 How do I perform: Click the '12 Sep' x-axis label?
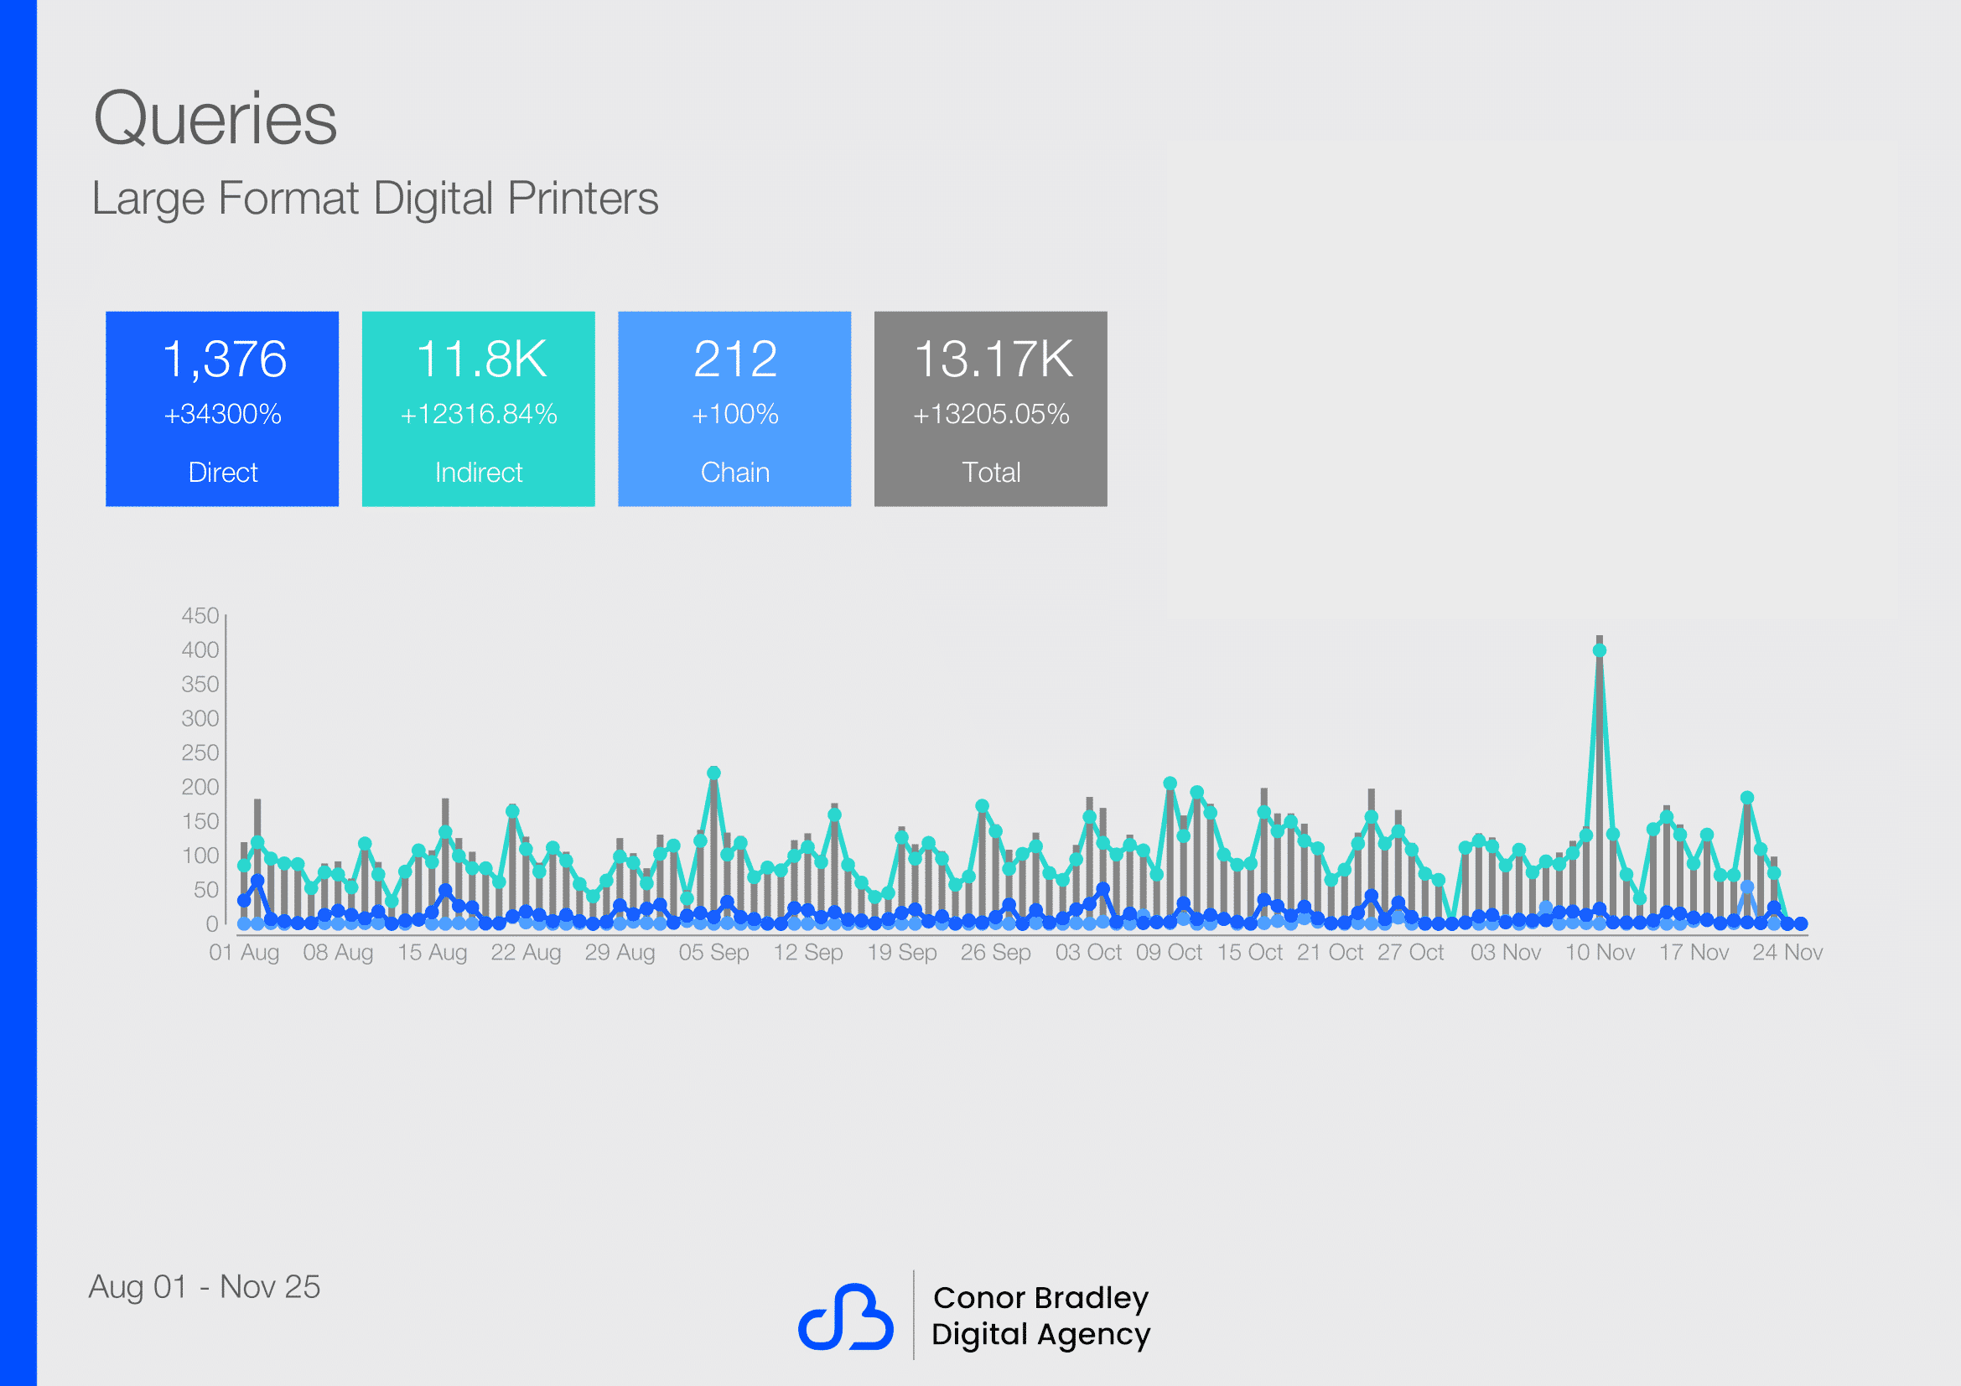[808, 953]
